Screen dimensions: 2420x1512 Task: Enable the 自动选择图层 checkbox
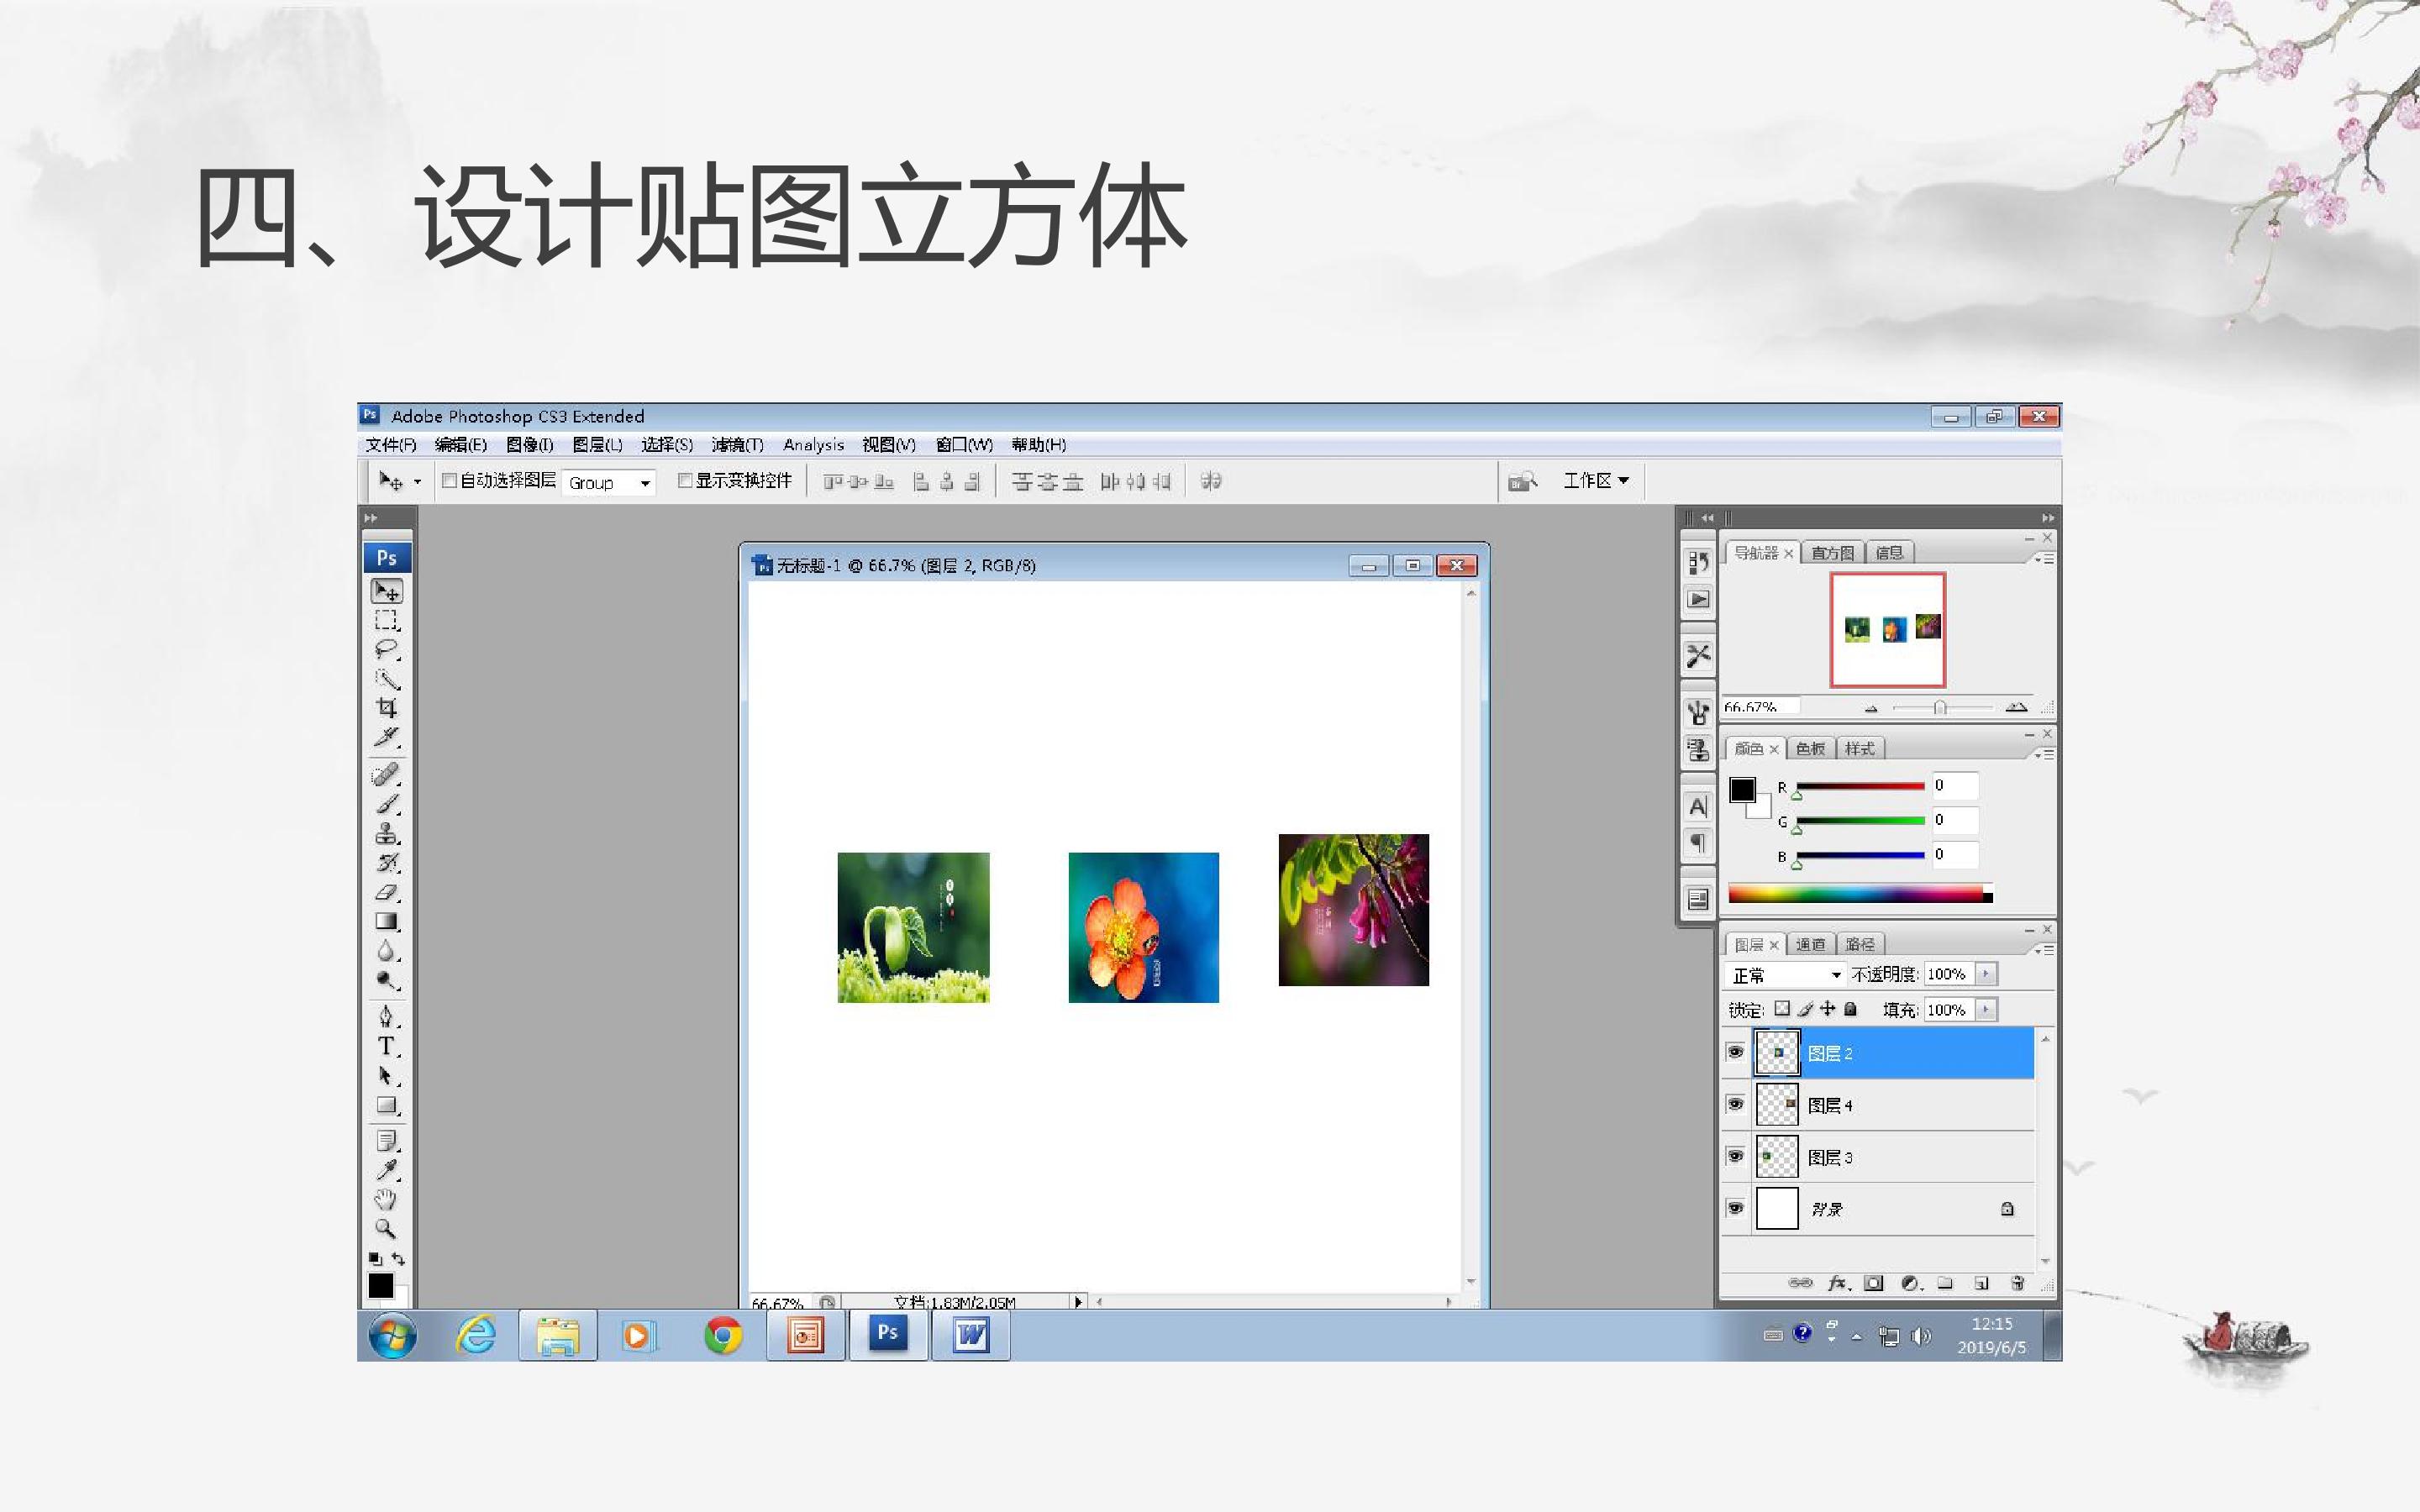[x=450, y=481]
